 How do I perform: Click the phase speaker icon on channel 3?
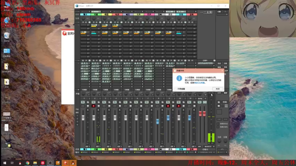(109, 110)
